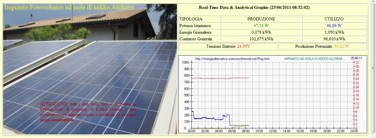
Task: Click the PRODUZIONE column header
Action: point(261,19)
